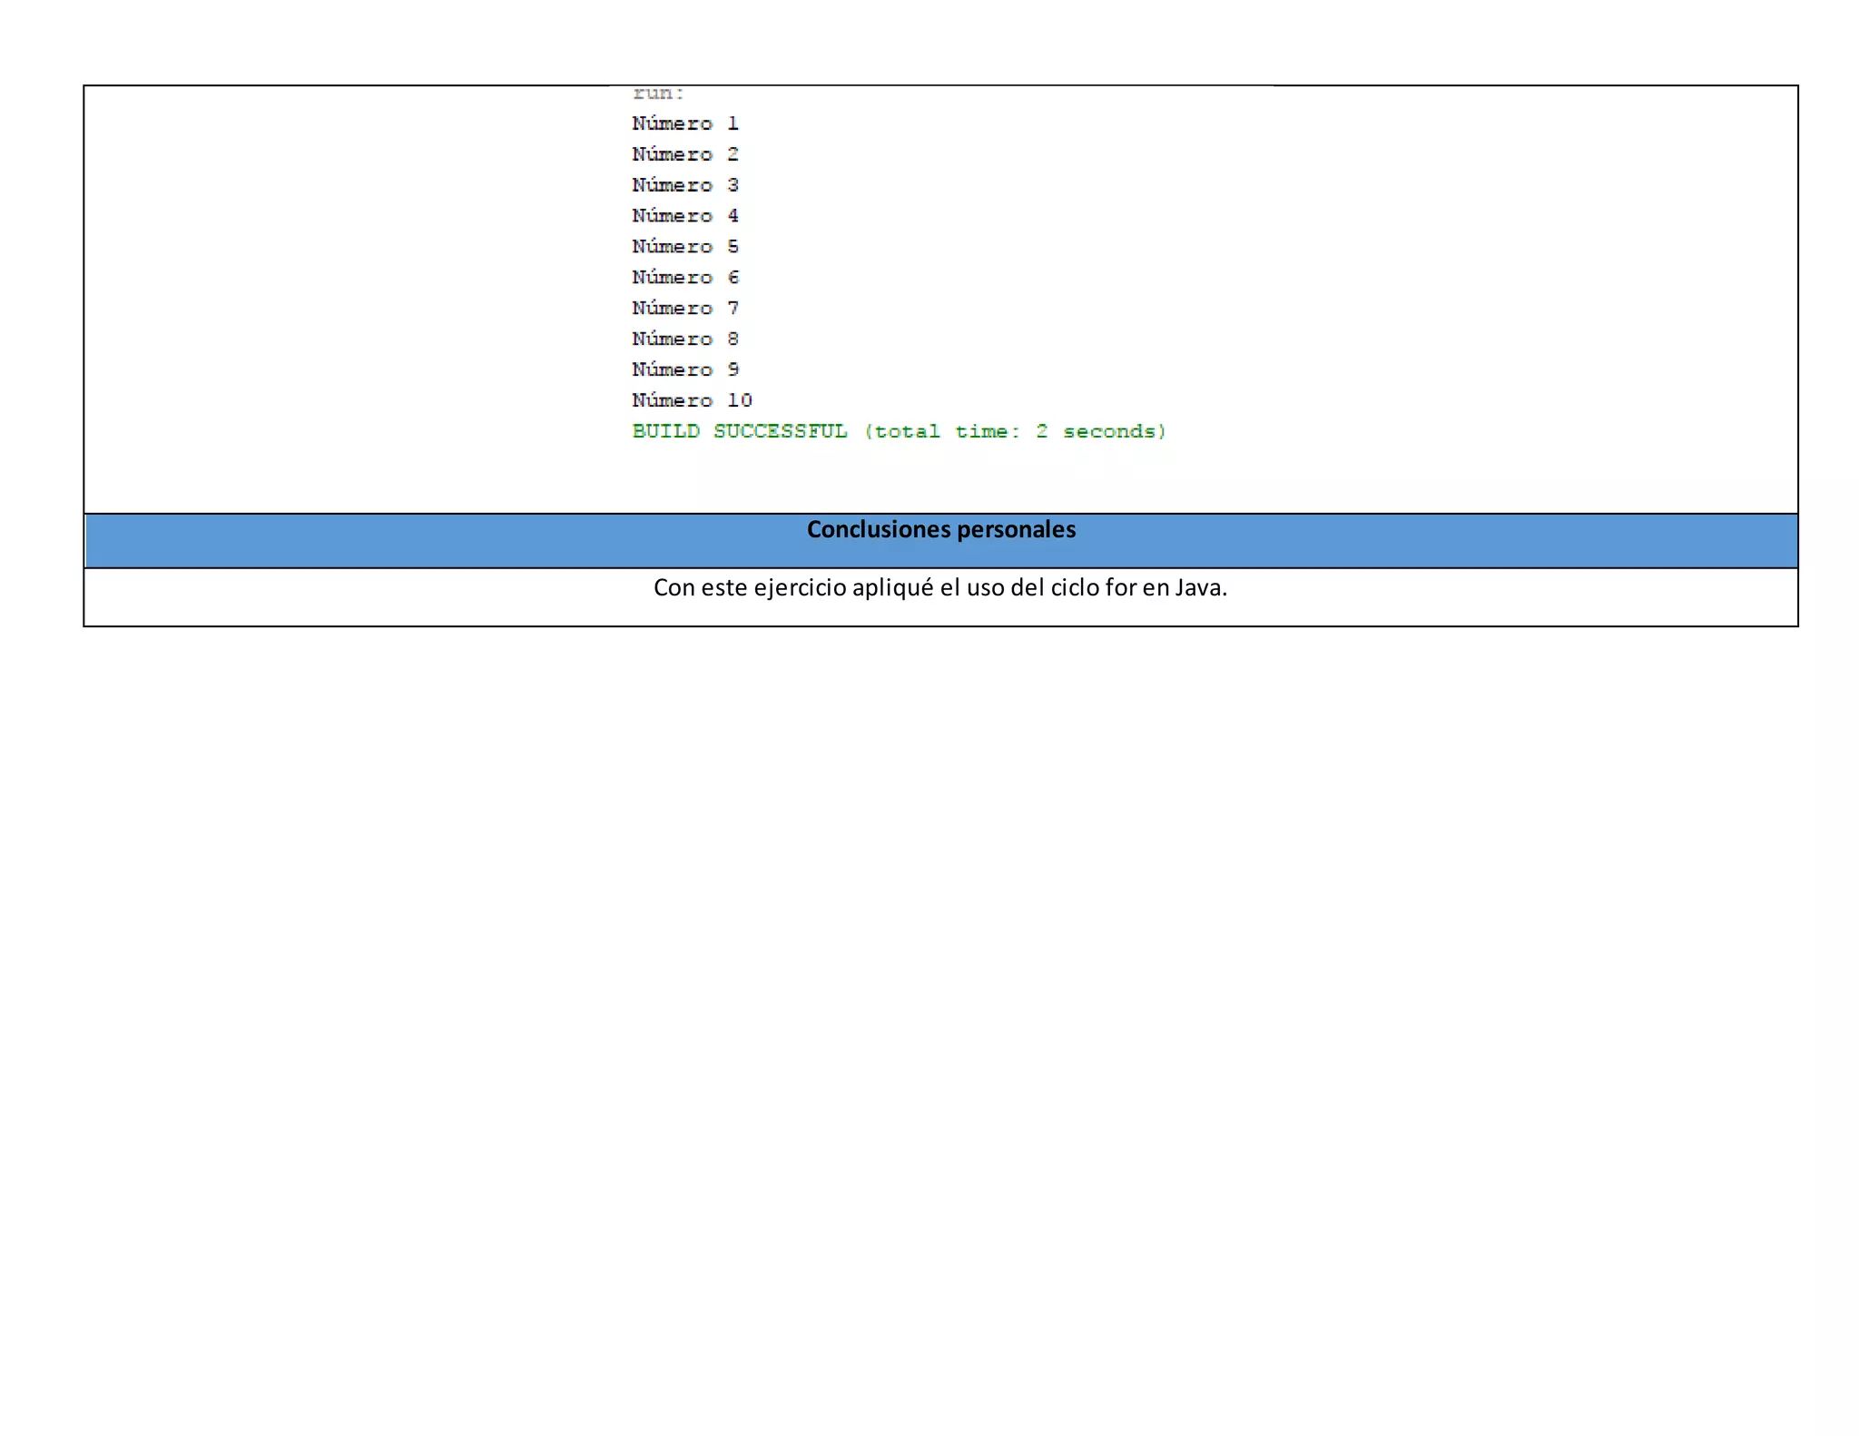Click the 'Número 1' output line
This screenshot has height=1436, width=1859.
click(685, 123)
